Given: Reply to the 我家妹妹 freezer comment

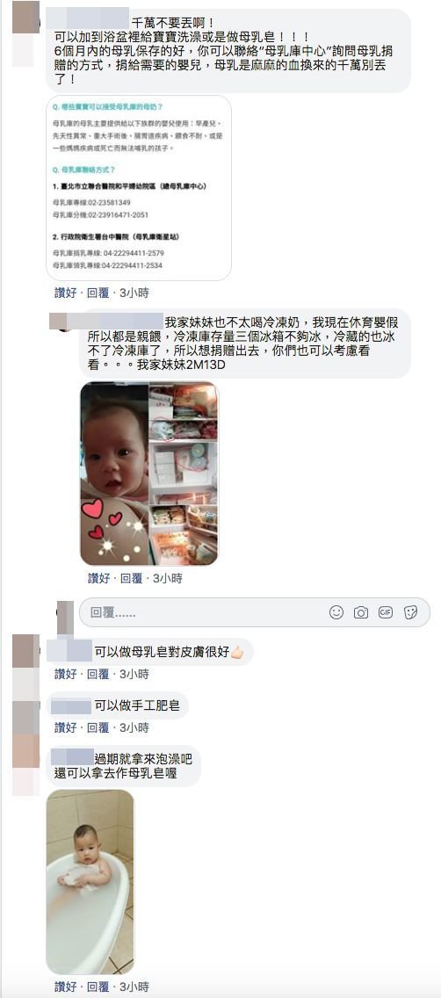Looking at the screenshot, I should point(131,579).
